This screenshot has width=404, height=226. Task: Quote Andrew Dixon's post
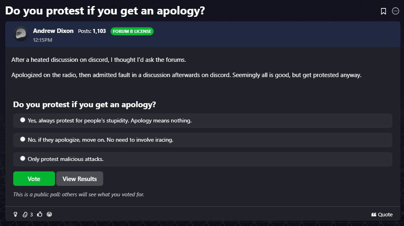click(x=382, y=214)
